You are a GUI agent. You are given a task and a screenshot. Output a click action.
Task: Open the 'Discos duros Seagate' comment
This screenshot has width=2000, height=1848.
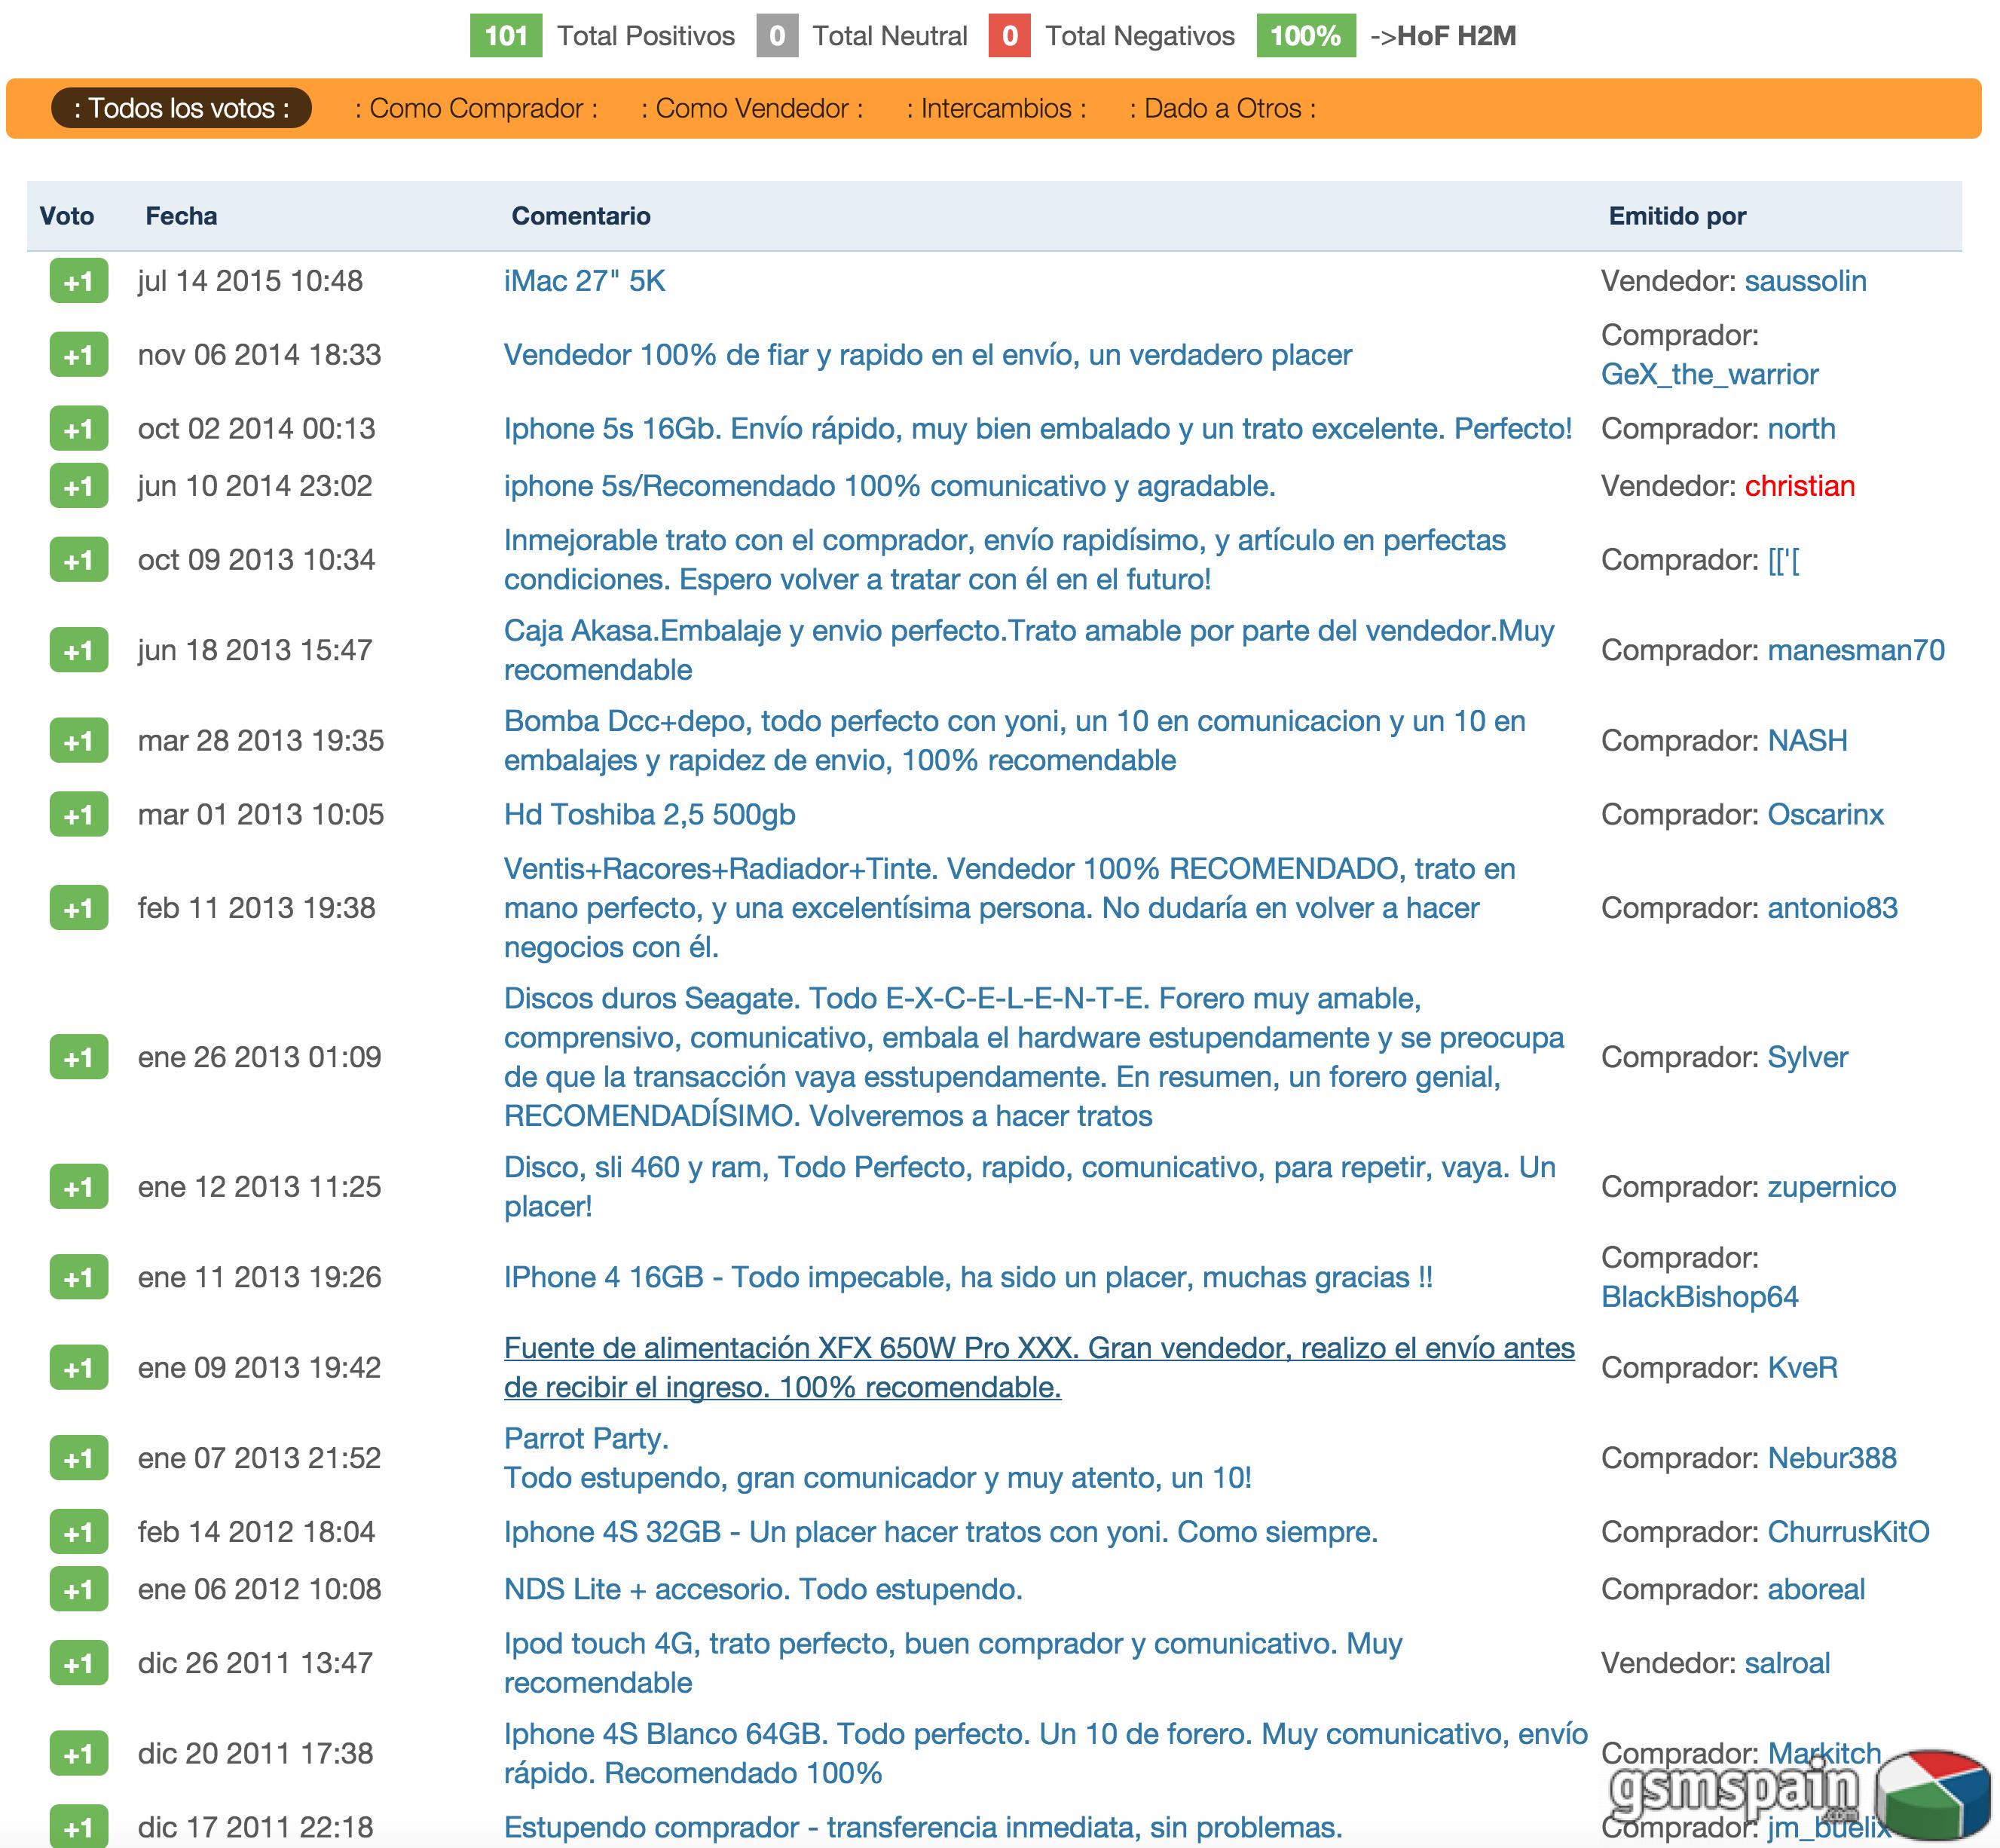(1034, 1057)
